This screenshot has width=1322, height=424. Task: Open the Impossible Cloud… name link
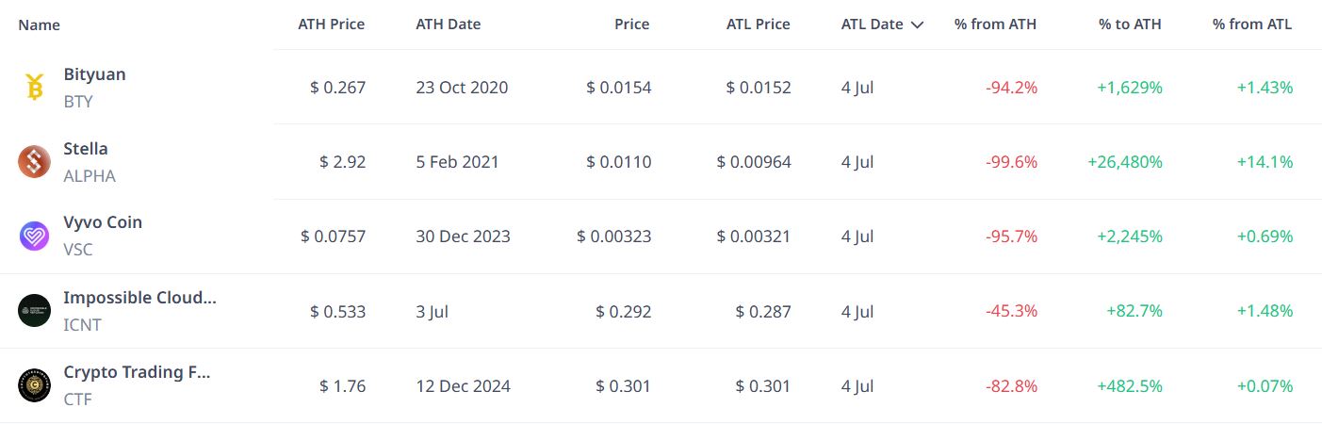[x=139, y=298]
